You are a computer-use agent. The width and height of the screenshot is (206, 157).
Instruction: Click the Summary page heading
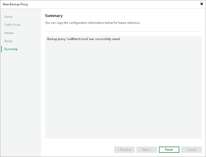coord(54,16)
